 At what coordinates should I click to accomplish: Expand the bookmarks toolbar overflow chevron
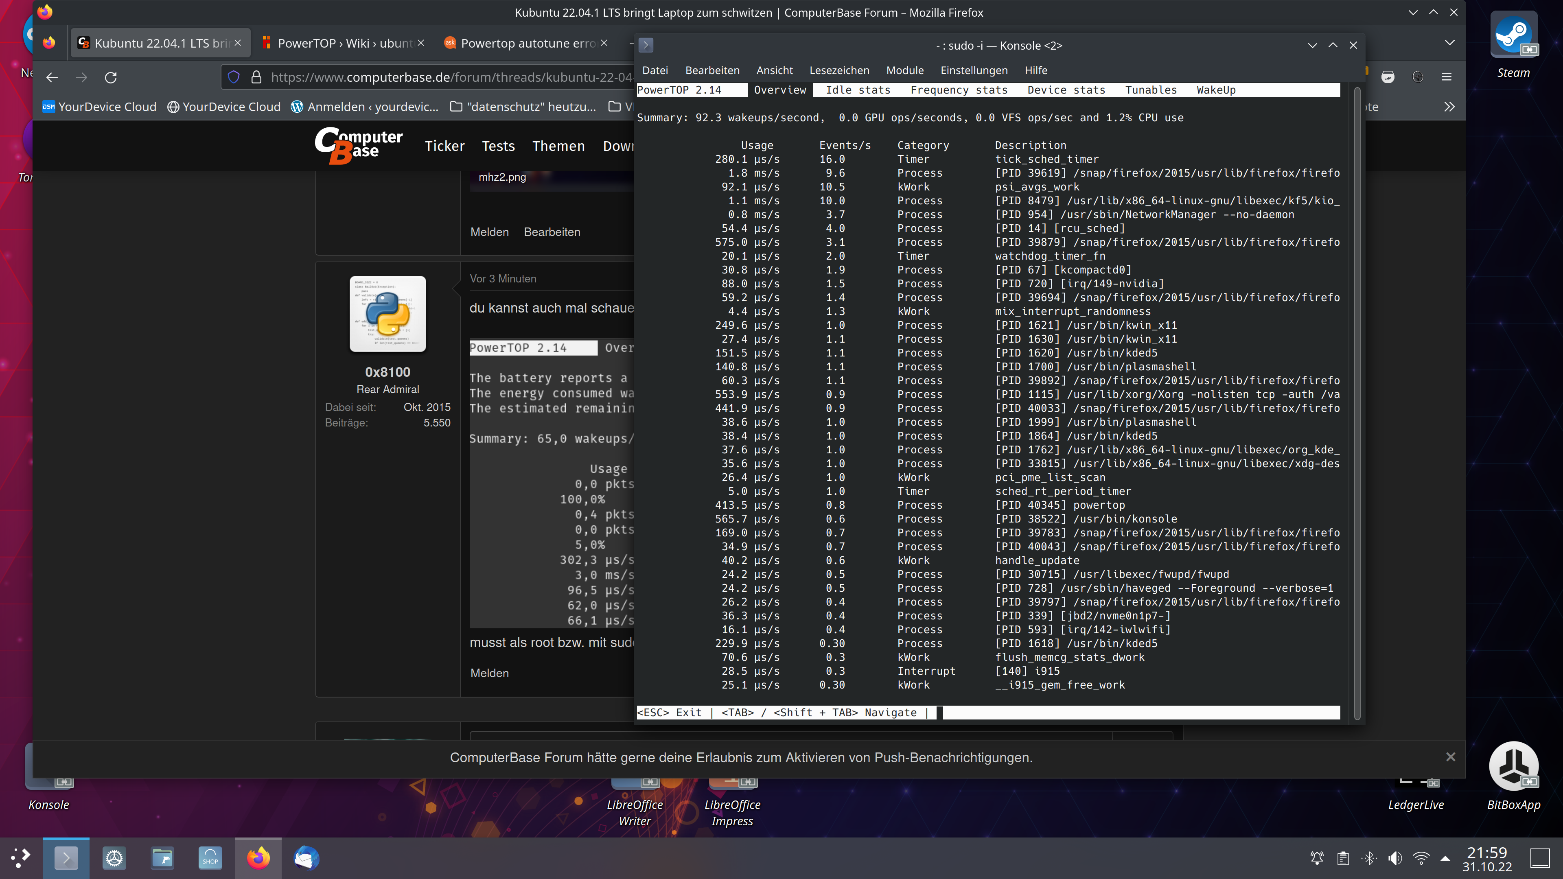[1449, 107]
